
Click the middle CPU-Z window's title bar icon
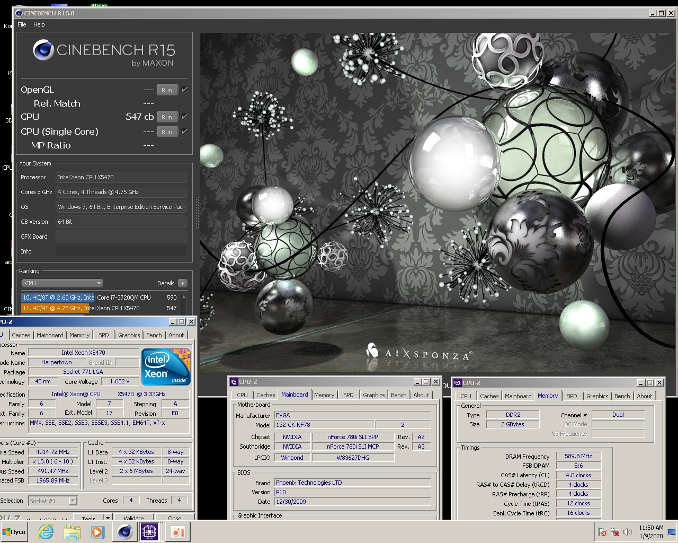[x=234, y=382]
